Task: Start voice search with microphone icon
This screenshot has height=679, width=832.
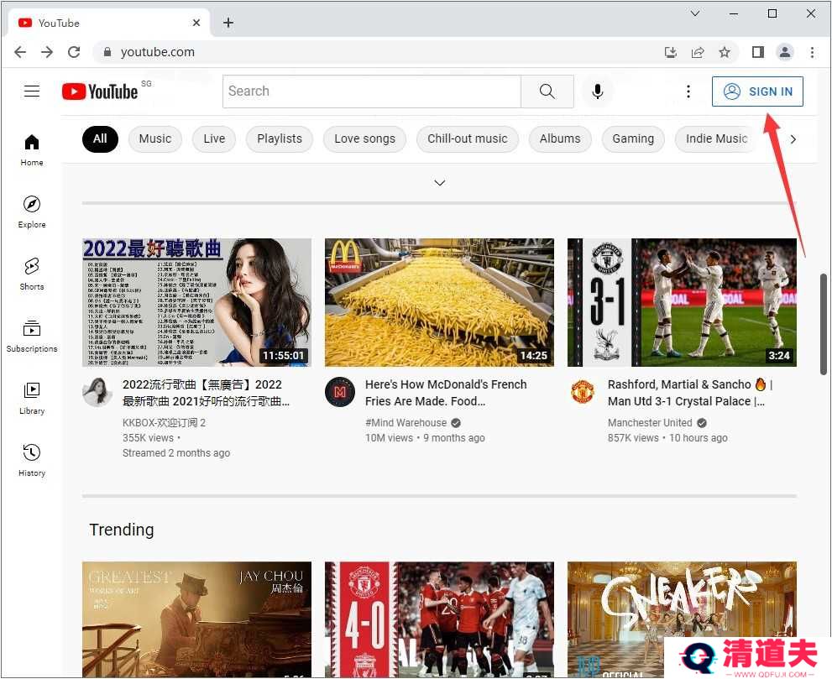Action: [598, 91]
